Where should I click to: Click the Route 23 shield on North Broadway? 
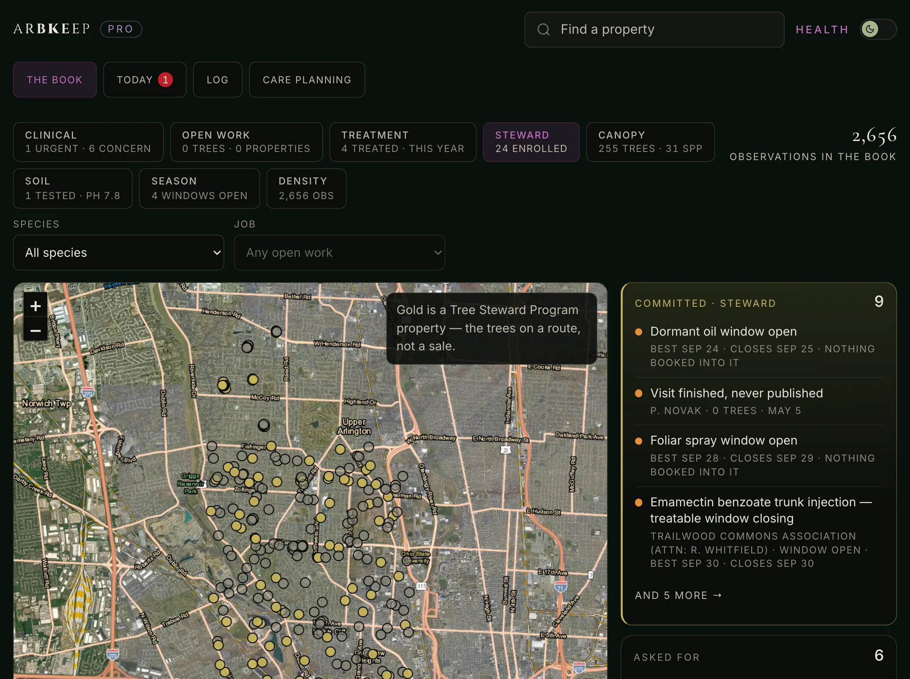tap(505, 450)
